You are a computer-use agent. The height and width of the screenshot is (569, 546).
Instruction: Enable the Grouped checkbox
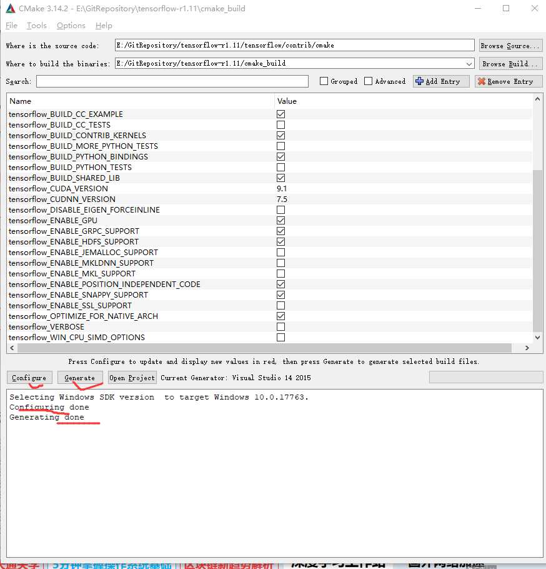click(x=324, y=81)
